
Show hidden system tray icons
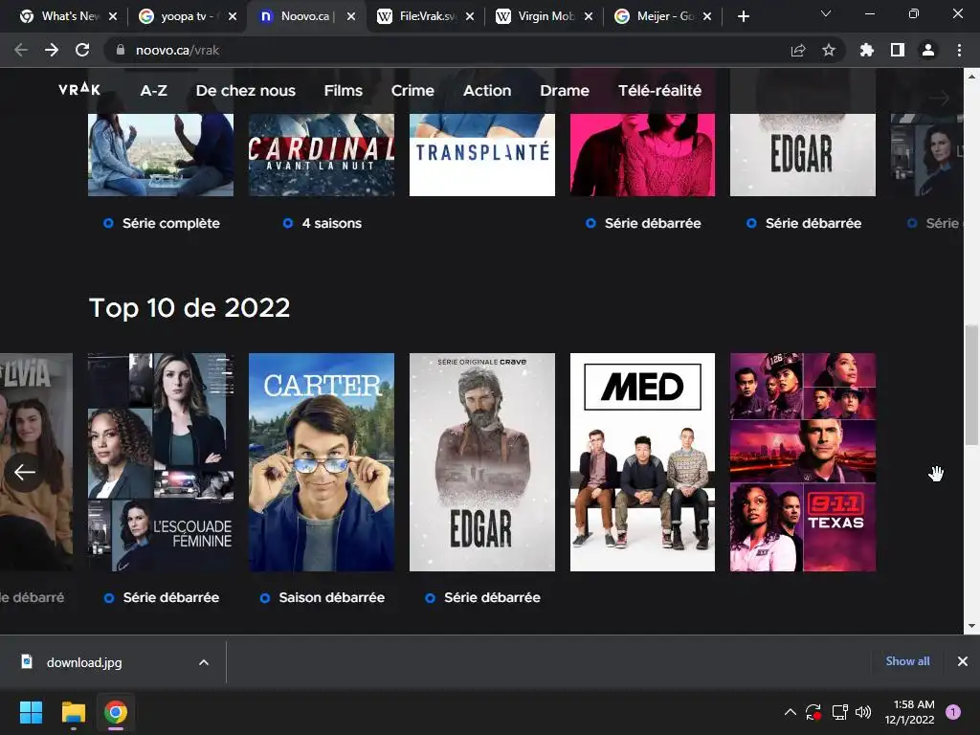[790, 712]
